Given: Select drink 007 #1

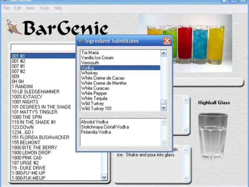Looking at the screenshot, I should [x=43, y=66].
